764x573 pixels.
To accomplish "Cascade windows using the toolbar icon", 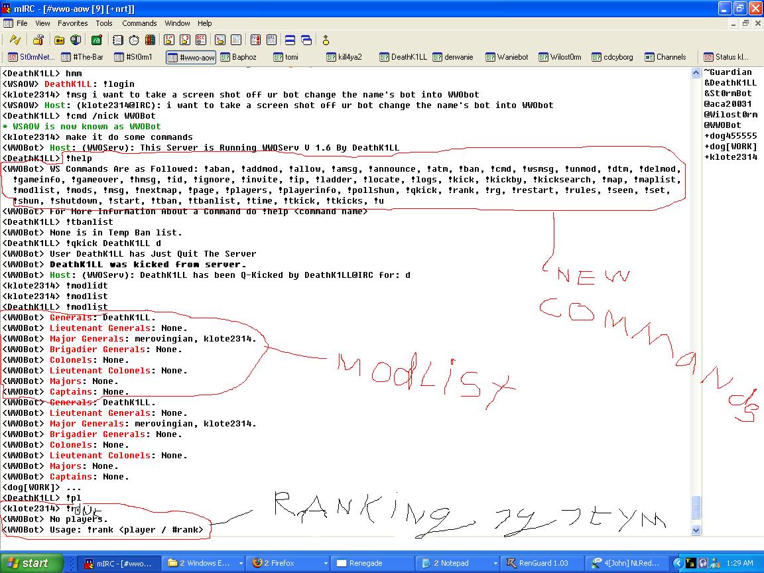I will click(x=306, y=40).
